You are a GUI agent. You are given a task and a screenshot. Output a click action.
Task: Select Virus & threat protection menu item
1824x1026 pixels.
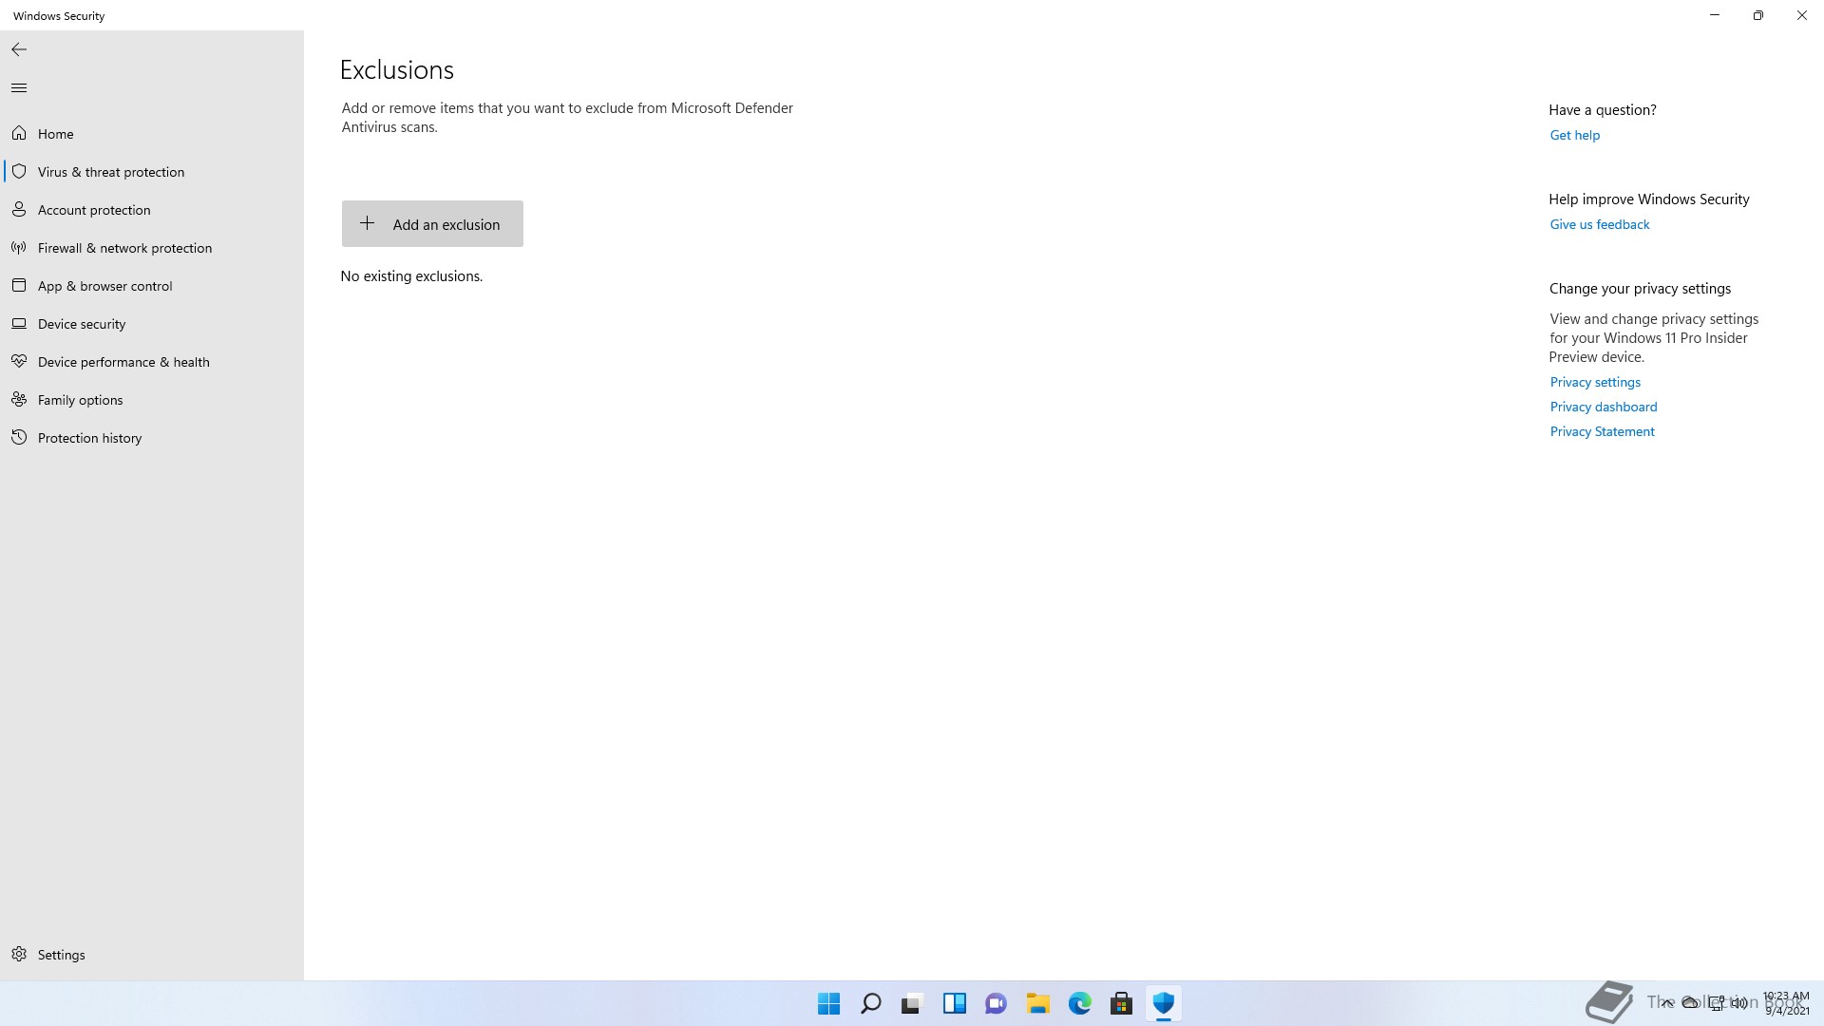click(x=152, y=172)
